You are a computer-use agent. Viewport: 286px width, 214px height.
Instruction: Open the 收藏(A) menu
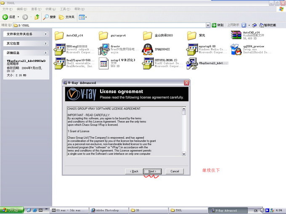pyautogui.click(x=50, y=9)
